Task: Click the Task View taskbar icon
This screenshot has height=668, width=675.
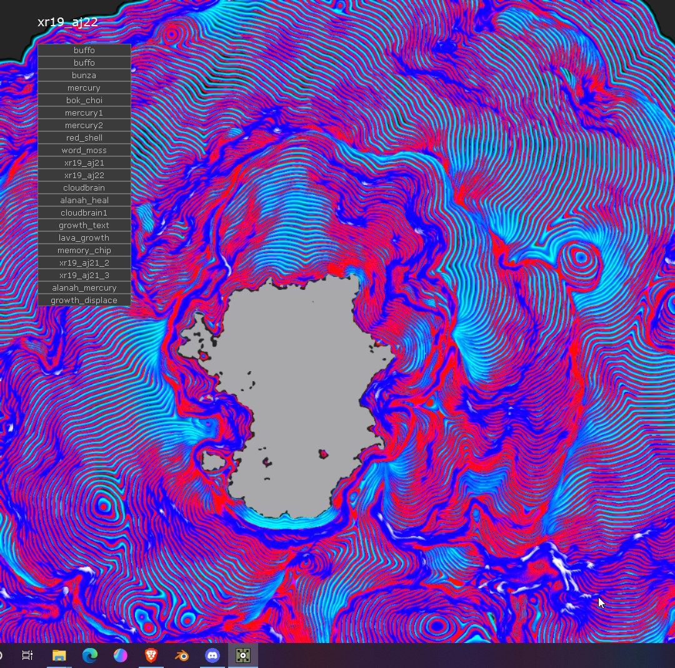Action: pyautogui.click(x=27, y=656)
